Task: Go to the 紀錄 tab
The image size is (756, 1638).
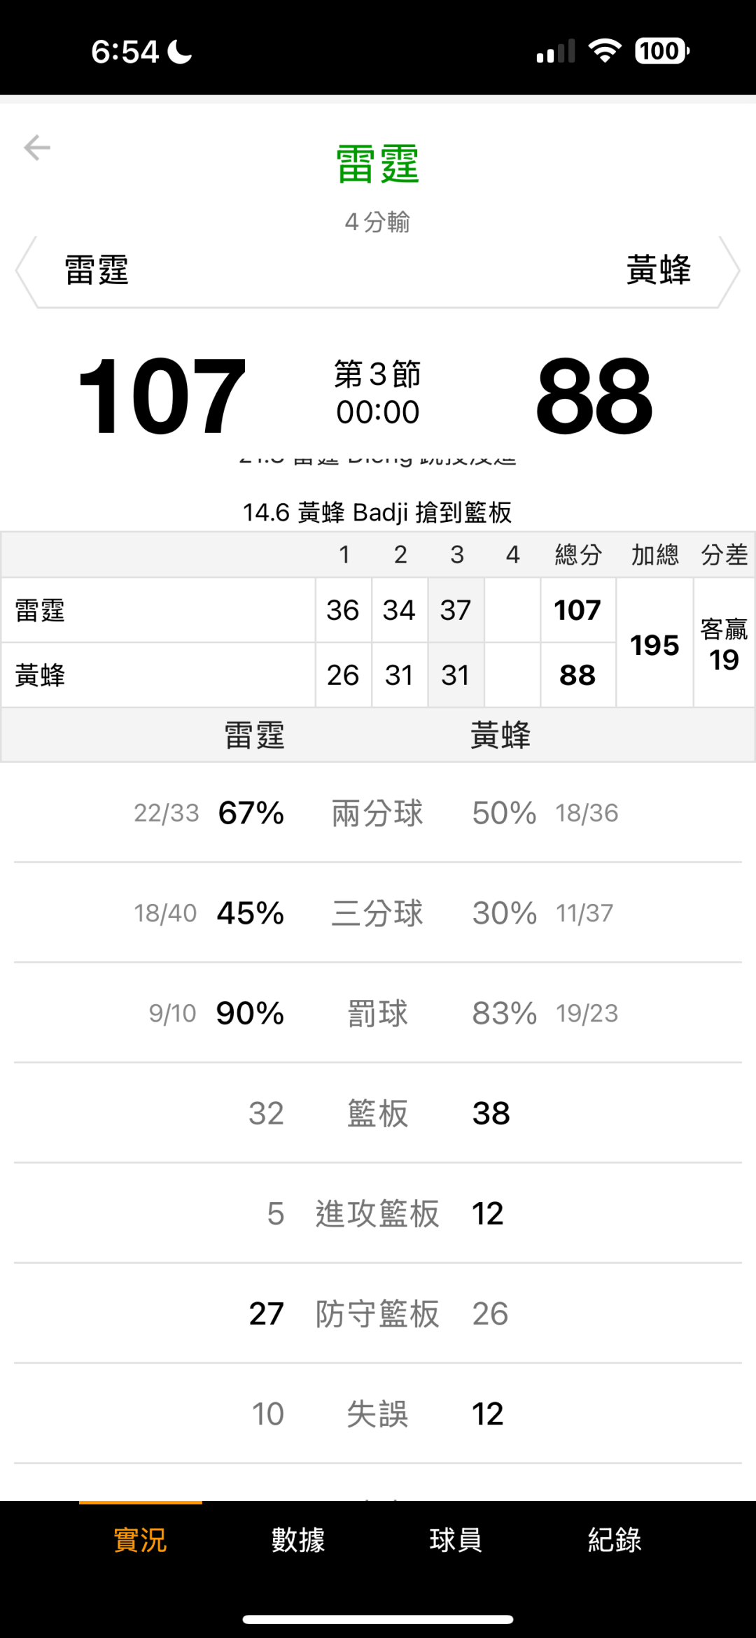Action: pos(615,1540)
